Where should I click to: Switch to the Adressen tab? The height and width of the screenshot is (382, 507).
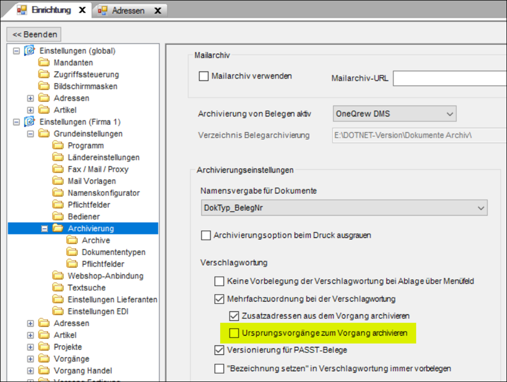coord(128,11)
